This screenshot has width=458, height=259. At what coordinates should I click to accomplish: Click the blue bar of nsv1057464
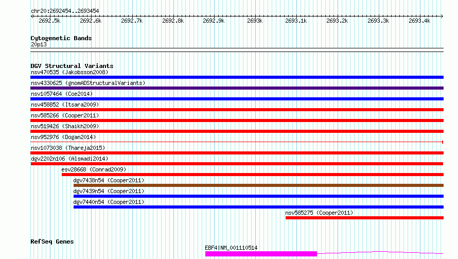click(237, 99)
